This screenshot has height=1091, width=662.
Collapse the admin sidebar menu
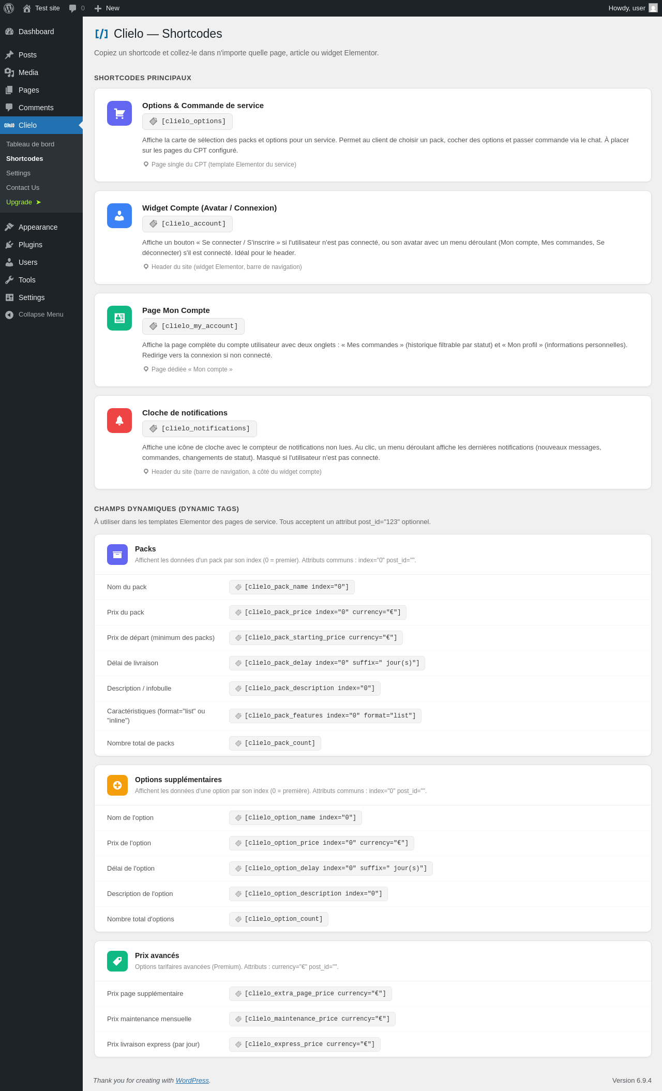pos(34,315)
